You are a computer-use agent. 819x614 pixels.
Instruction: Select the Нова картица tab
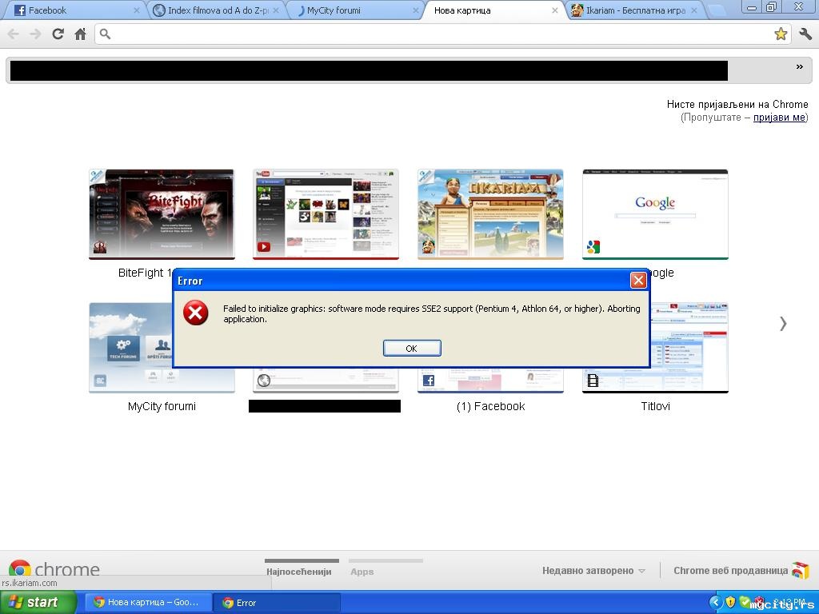tap(495, 10)
